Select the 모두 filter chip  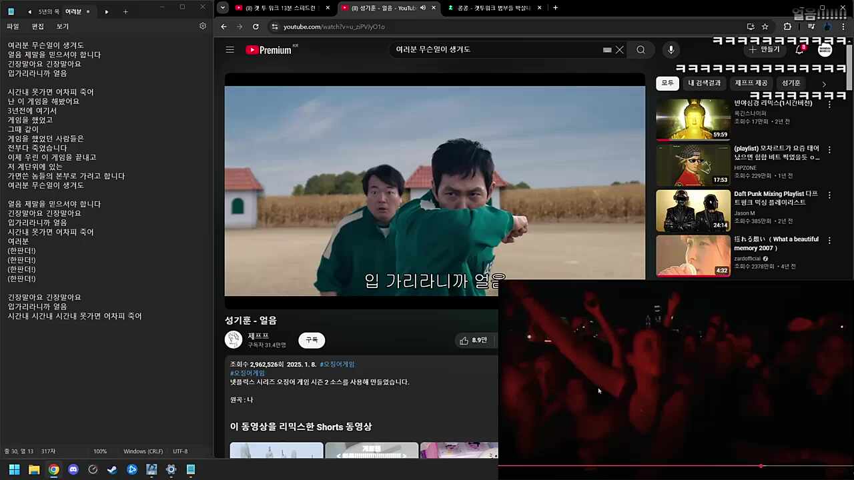[667, 83]
